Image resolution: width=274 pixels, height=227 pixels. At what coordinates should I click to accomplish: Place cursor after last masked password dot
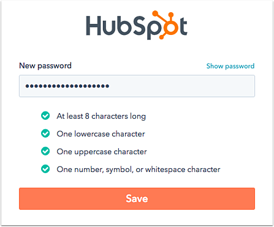(x=109, y=86)
